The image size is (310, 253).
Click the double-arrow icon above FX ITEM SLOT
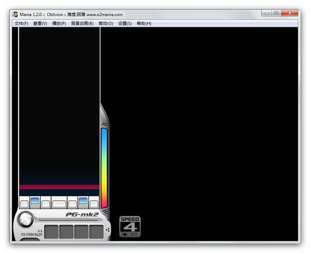tap(40, 231)
